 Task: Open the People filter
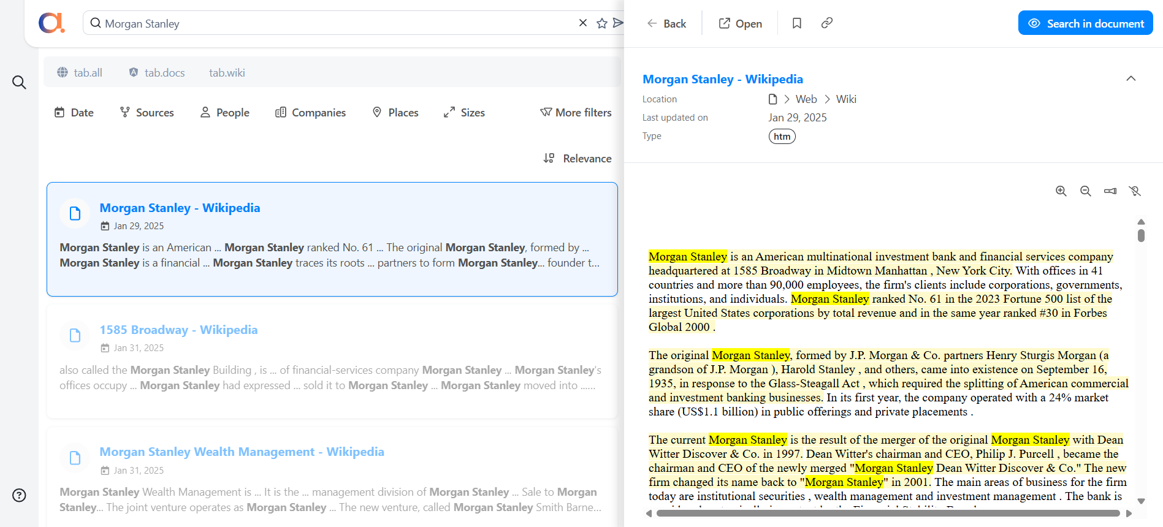pyautogui.click(x=225, y=112)
